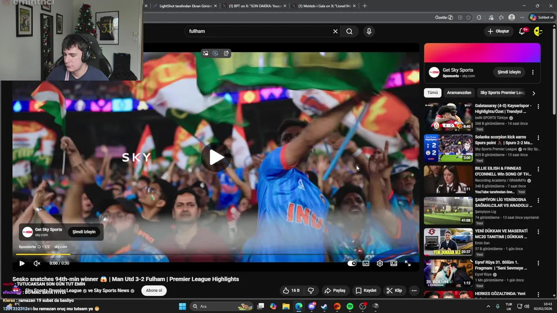Open Edge extensions puzzle icon

coord(479,17)
